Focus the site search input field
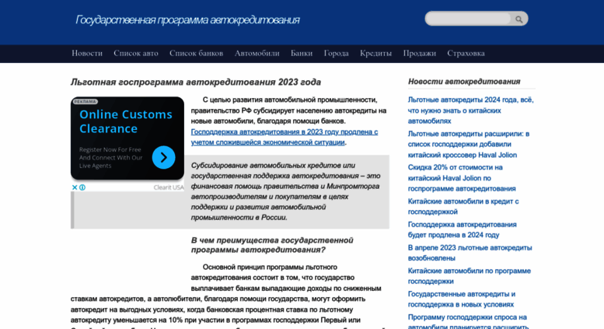The height and width of the screenshot is (329, 604). coord(470,19)
